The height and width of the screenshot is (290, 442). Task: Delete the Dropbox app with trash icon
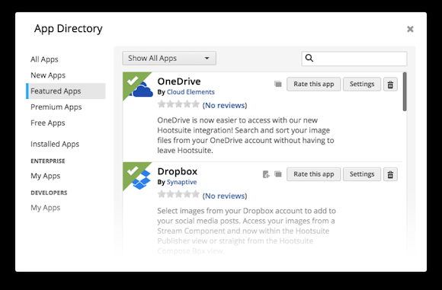coord(390,174)
